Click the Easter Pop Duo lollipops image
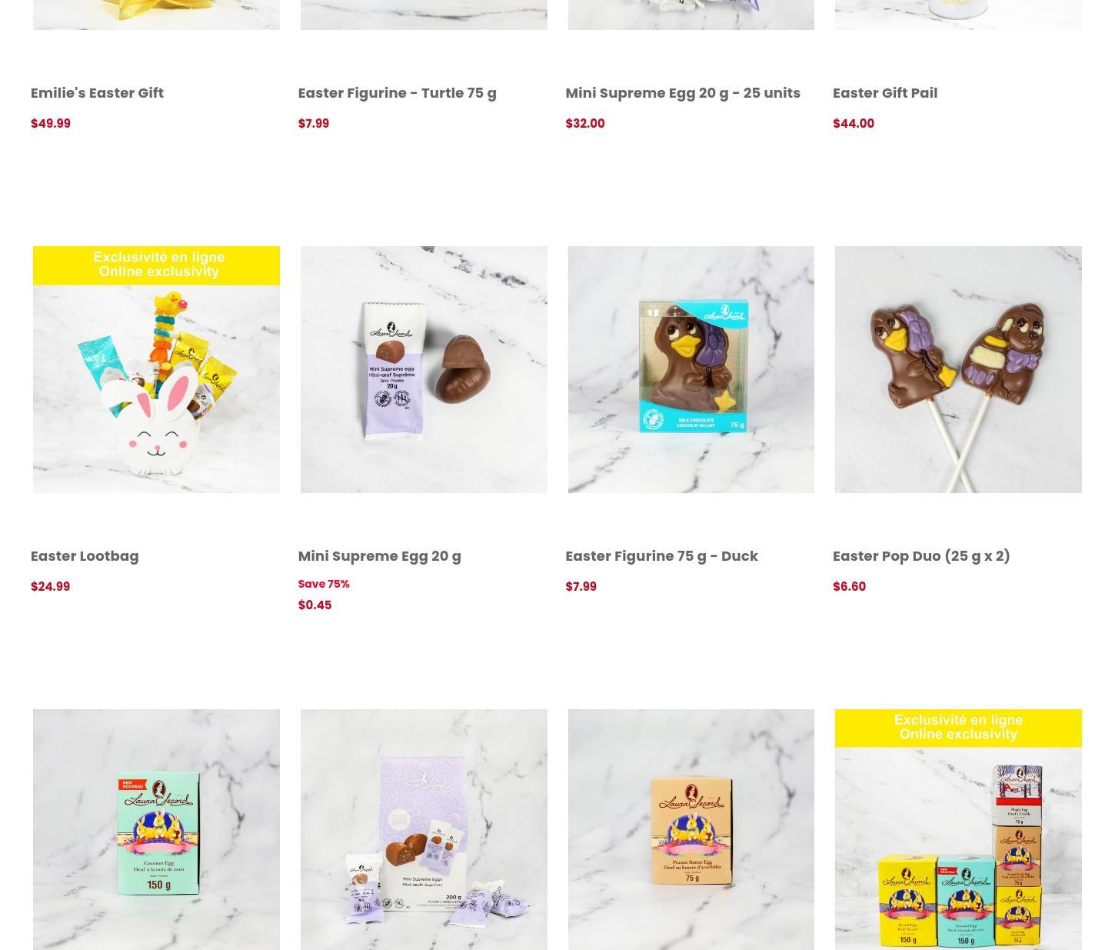This screenshot has height=950, width=1115. 958,369
